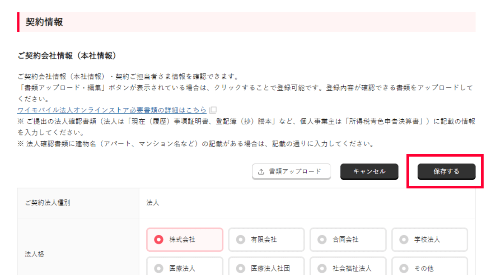Click the external-link icon after the 必要書類 link
The width and height of the screenshot is (490, 275).
pos(213,110)
